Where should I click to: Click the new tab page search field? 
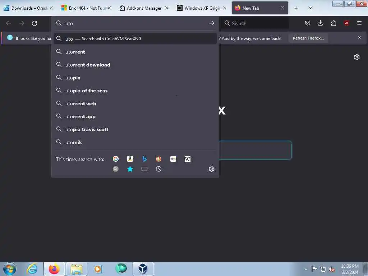256,150
